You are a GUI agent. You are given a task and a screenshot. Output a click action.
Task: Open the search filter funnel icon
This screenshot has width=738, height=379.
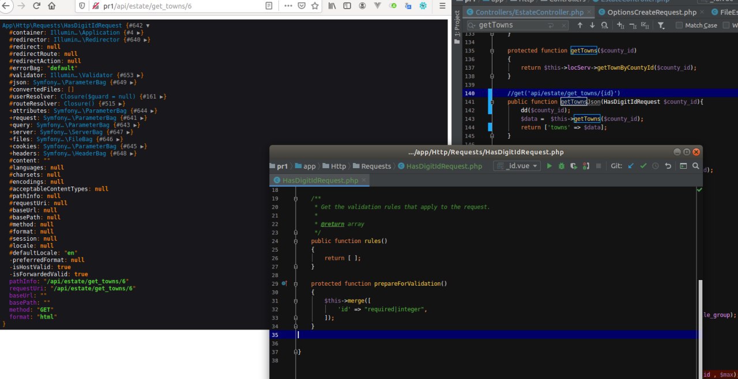click(661, 25)
